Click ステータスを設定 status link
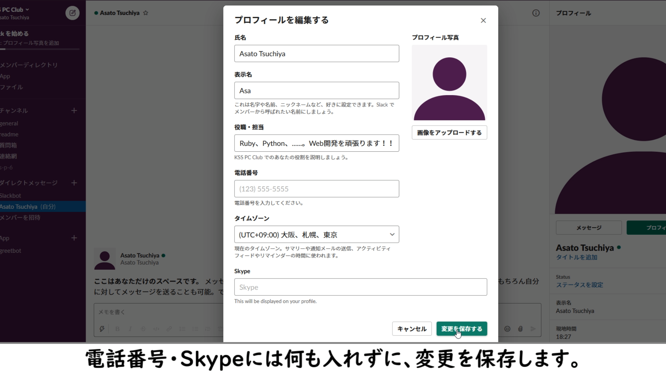 click(x=579, y=285)
